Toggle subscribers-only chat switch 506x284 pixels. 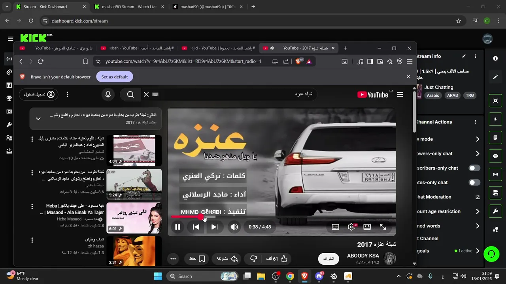pyautogui.click(x=474, y=168)
